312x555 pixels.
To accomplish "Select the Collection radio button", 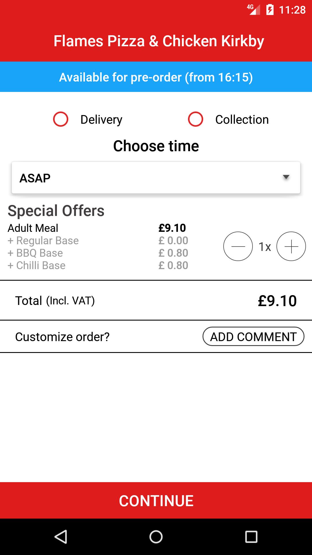I will (196, 119).
